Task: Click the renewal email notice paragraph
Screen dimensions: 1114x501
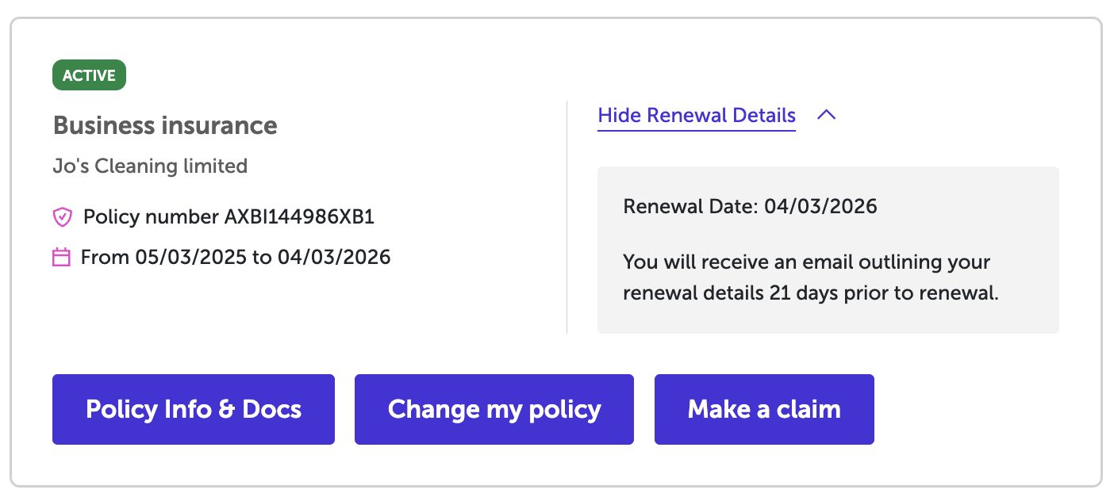Action: coord(809,277)
